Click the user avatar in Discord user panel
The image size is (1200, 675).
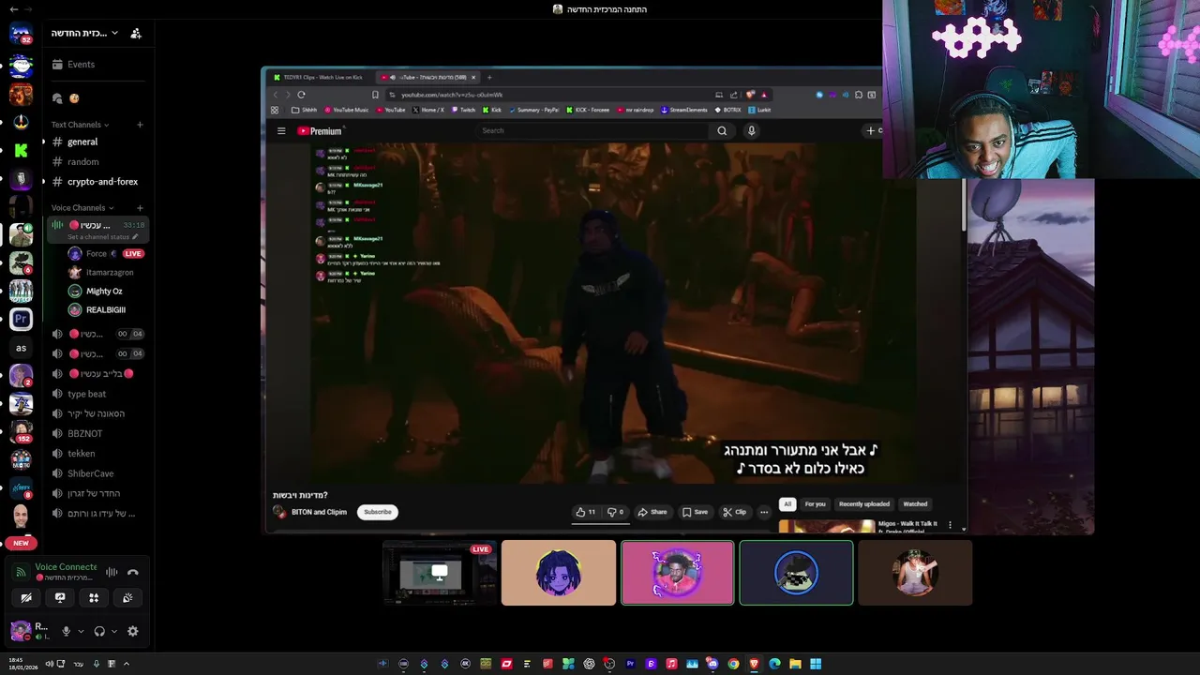tap(20, 631)
